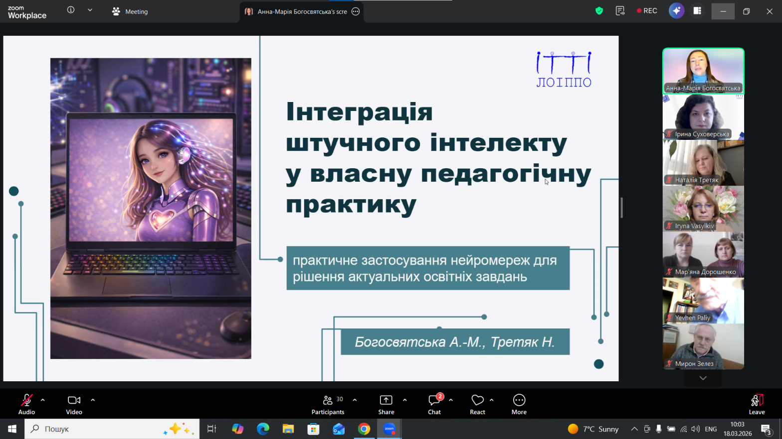Toggle the Video camera on or off
782x439 pixels.
[x=74, y=404]
